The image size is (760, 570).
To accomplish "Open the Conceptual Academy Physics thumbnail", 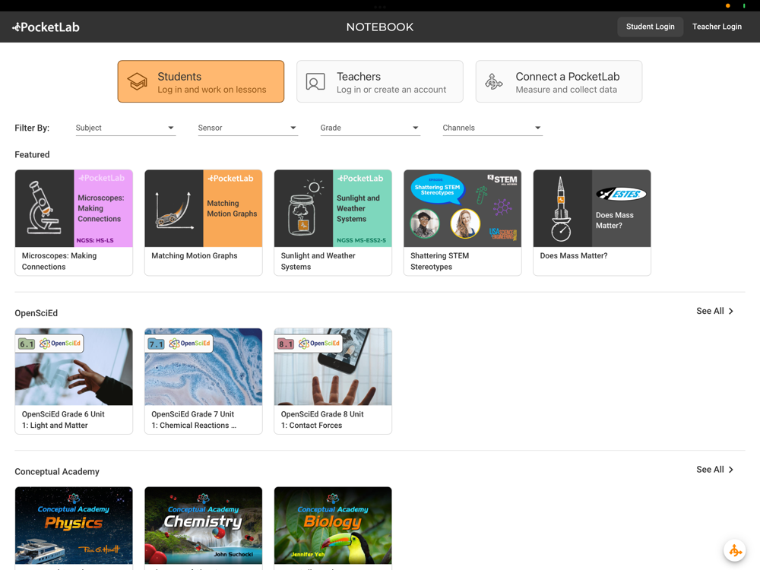I will point(74,525).
